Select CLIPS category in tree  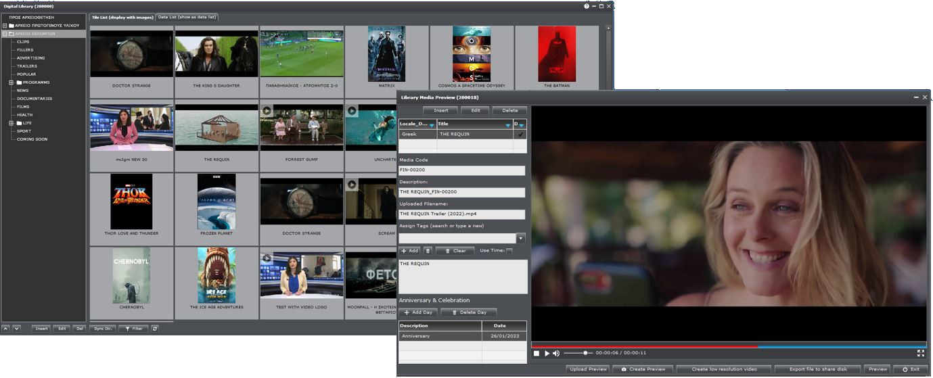pos(23,42)
